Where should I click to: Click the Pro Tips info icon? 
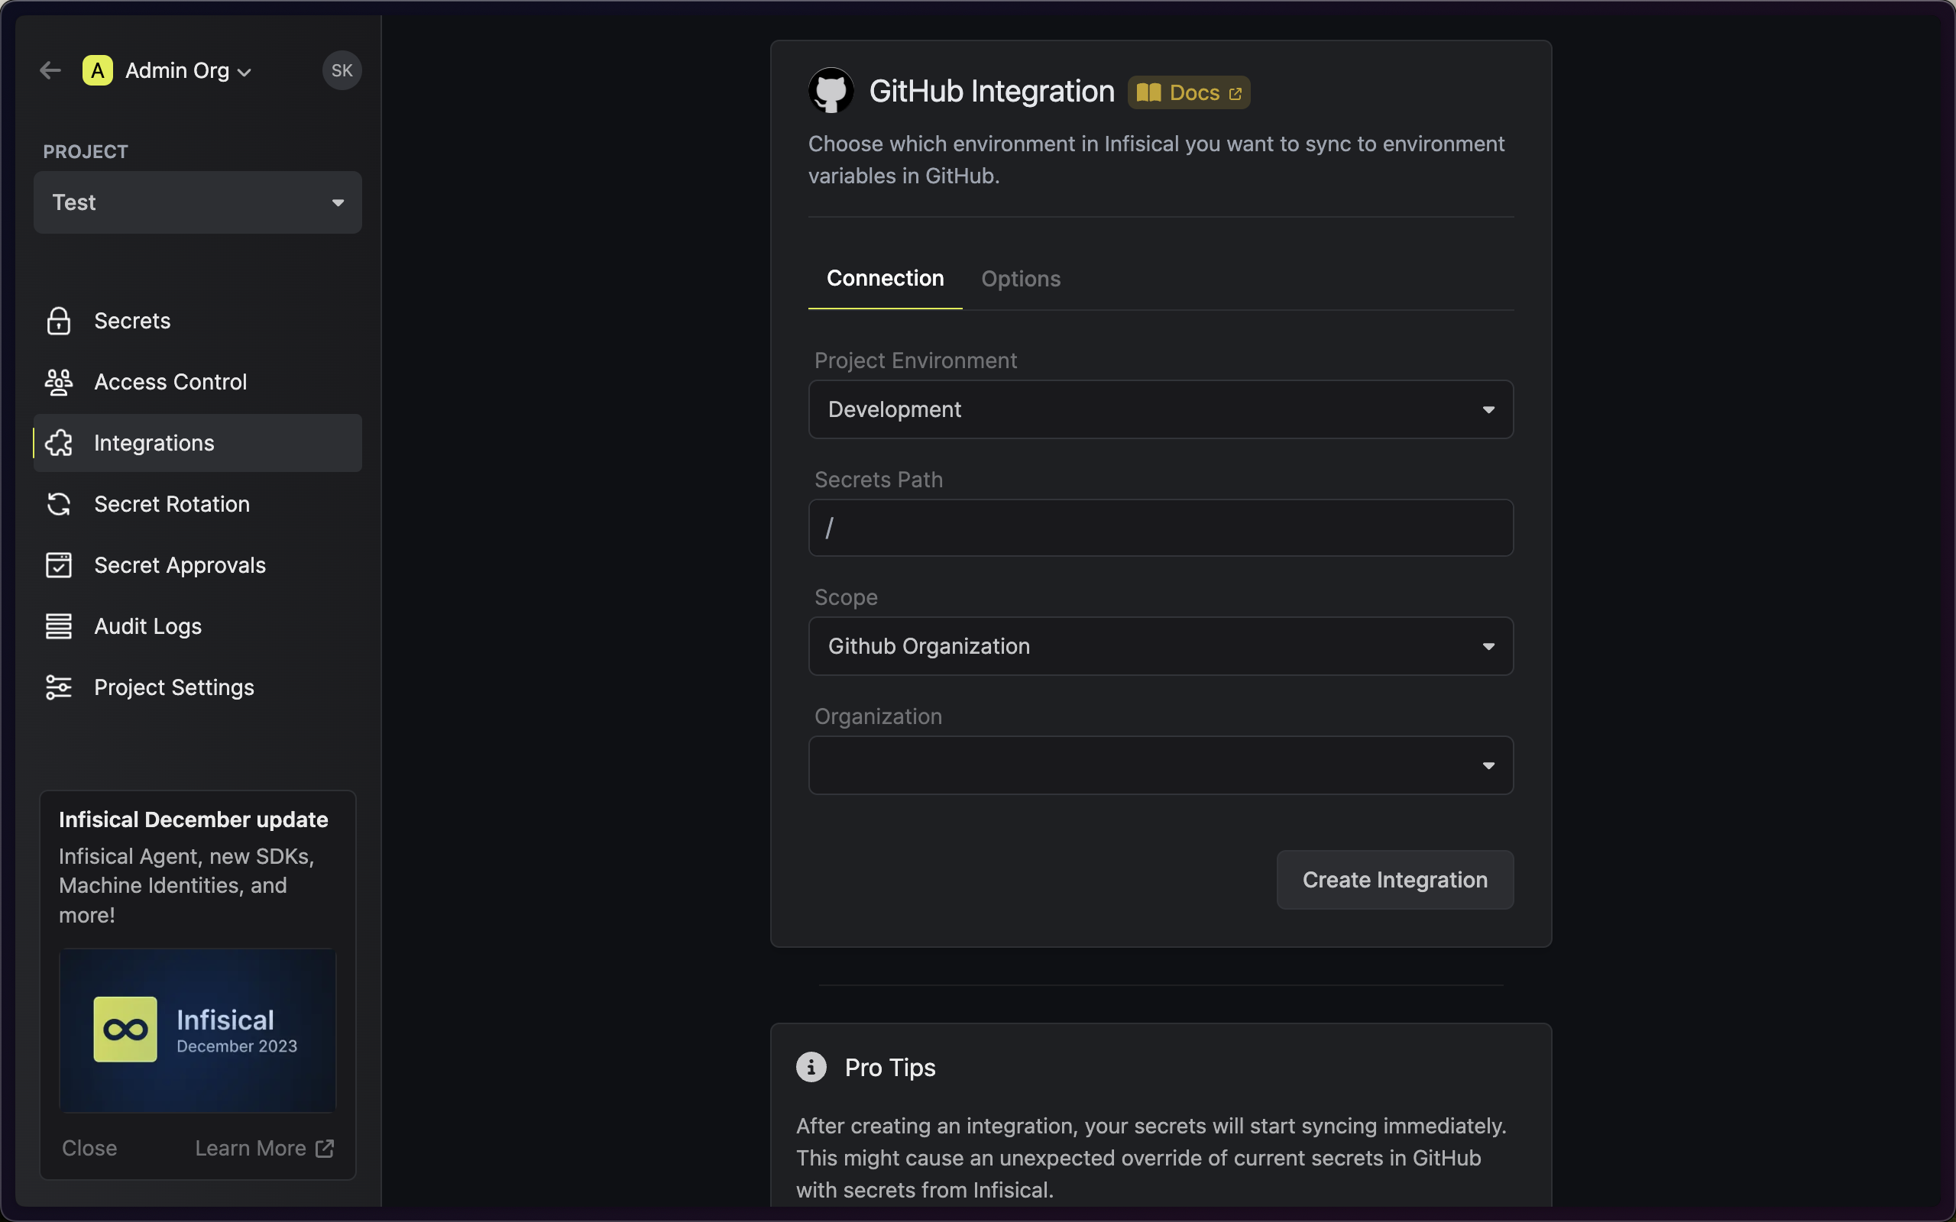click(811, 1067)
